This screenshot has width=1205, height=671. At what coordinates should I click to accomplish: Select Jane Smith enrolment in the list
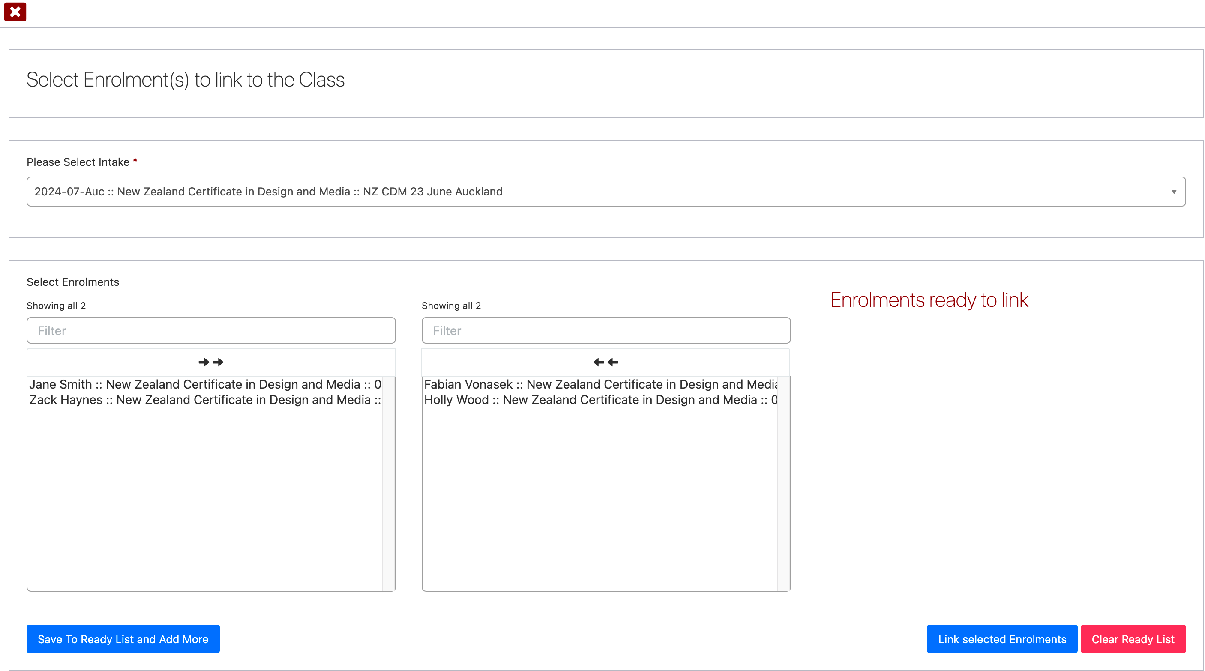click(x=205, y=384)
